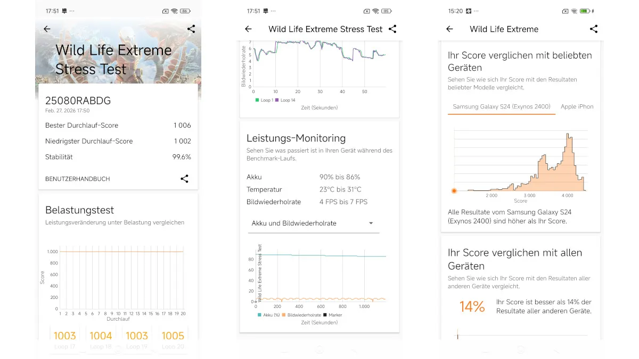Select the Loop 20 score 1005 tile
Image resolution: width=639 pixels, height=359 pixels.
point(173,338)
